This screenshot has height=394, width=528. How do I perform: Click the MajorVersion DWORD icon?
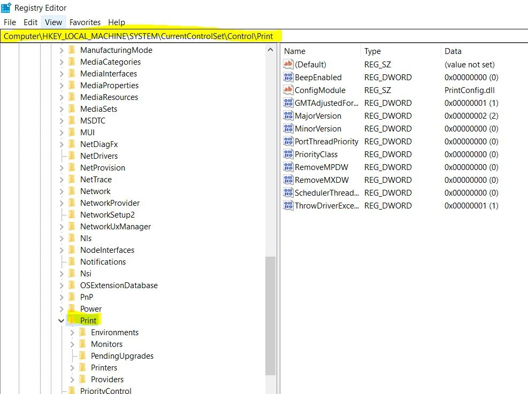point(288,116)
